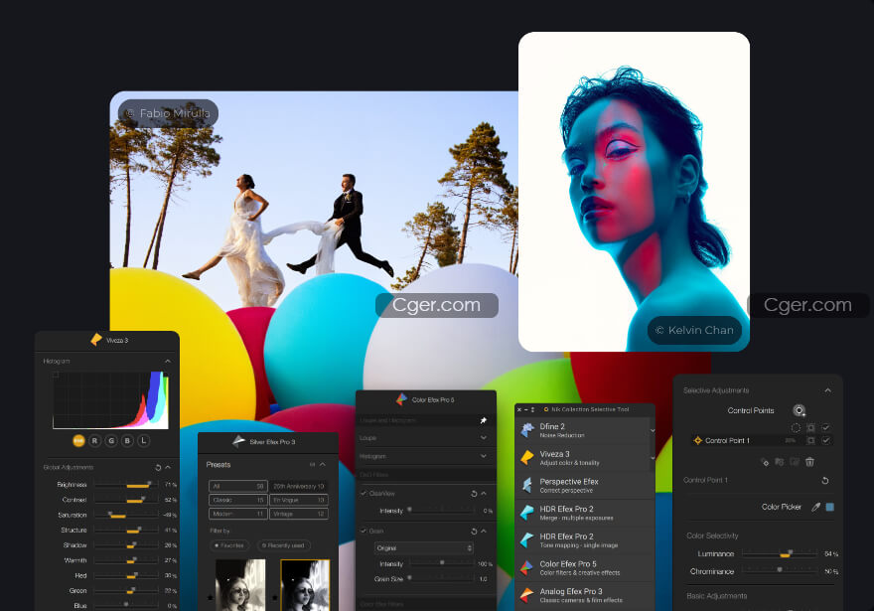874x611 pixels.
Task: Click histogram clipping indicator square
Action: click(56, 375)
